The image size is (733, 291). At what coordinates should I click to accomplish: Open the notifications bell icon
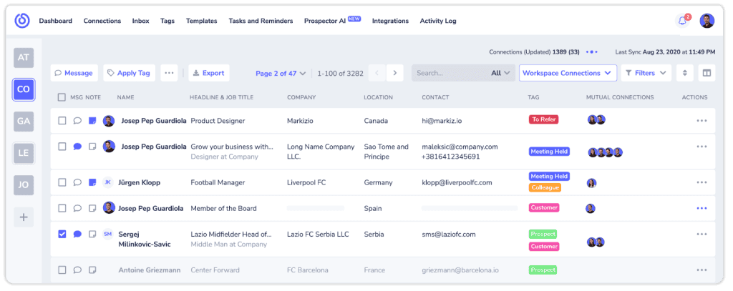click(x=682, y=21)
